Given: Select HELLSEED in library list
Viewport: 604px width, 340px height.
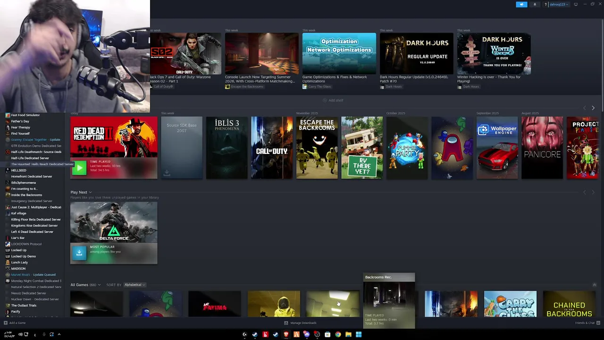Looking at the screenshot, I should (19, 170).
